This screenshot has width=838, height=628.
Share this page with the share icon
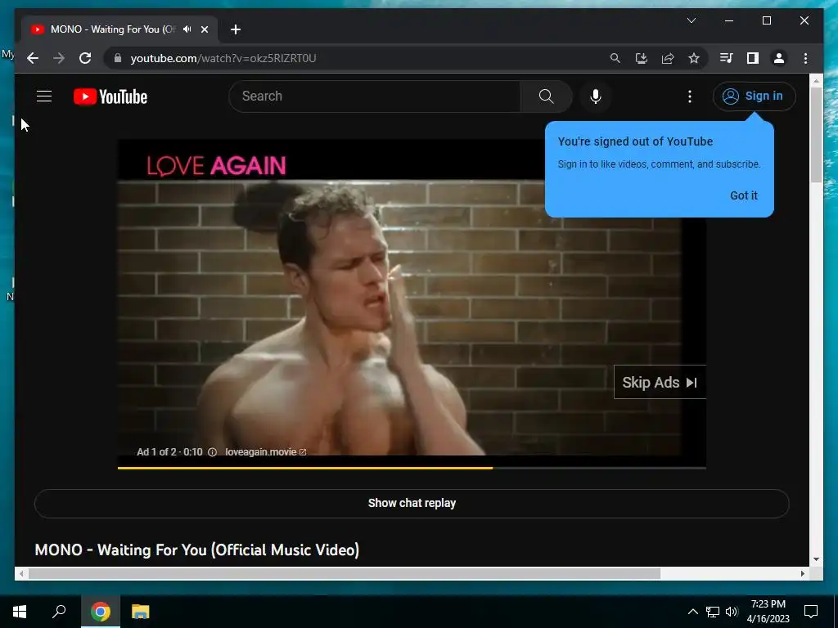click(668, 58)
